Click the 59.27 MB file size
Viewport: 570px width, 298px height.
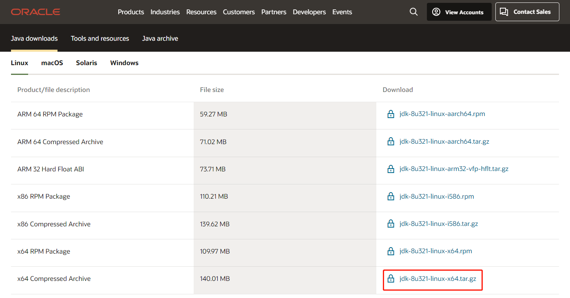click(x=214, y=114)
